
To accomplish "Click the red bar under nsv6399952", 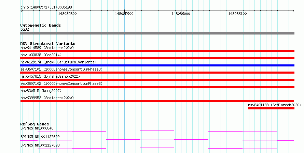I will tap(157, 101).
